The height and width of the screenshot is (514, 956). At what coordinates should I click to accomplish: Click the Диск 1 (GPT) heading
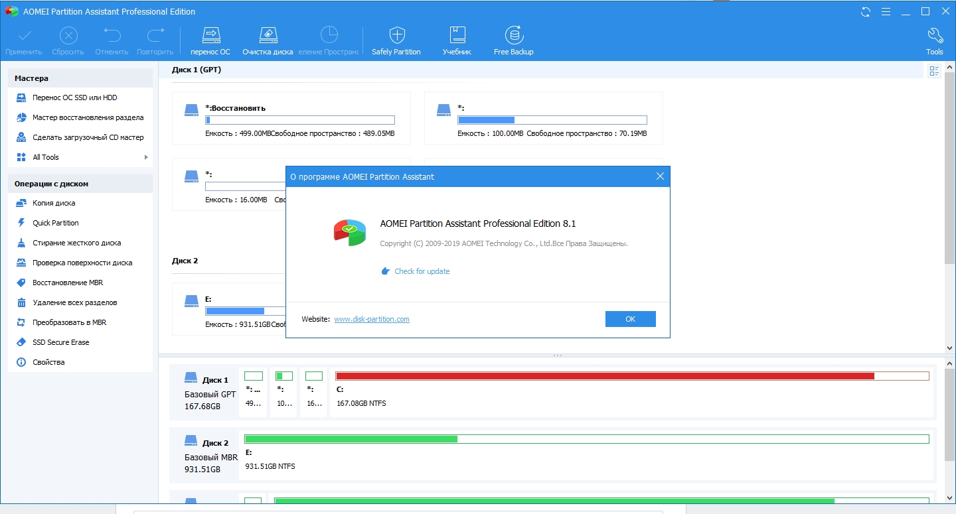coord(197,70)
